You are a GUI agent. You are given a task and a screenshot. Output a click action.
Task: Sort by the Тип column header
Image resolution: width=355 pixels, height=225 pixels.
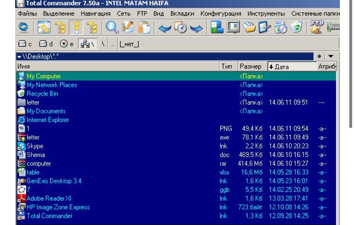228,67
